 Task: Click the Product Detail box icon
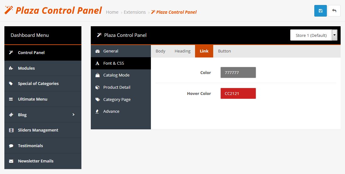pyautogui.click(x=97, y=87)
